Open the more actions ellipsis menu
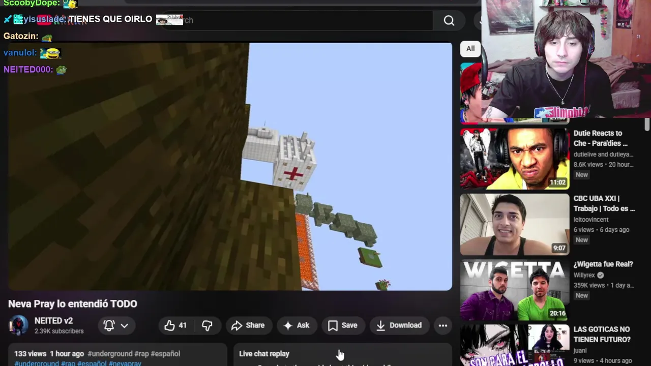This screenshot has width=651, height=366. click(x=443, y=325)
